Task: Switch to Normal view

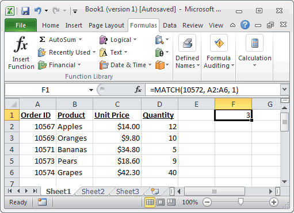Action: [150, 202]
